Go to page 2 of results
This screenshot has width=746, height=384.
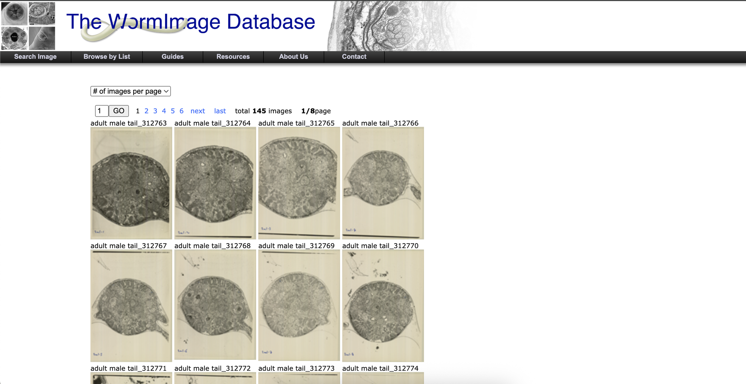point(146,111)
